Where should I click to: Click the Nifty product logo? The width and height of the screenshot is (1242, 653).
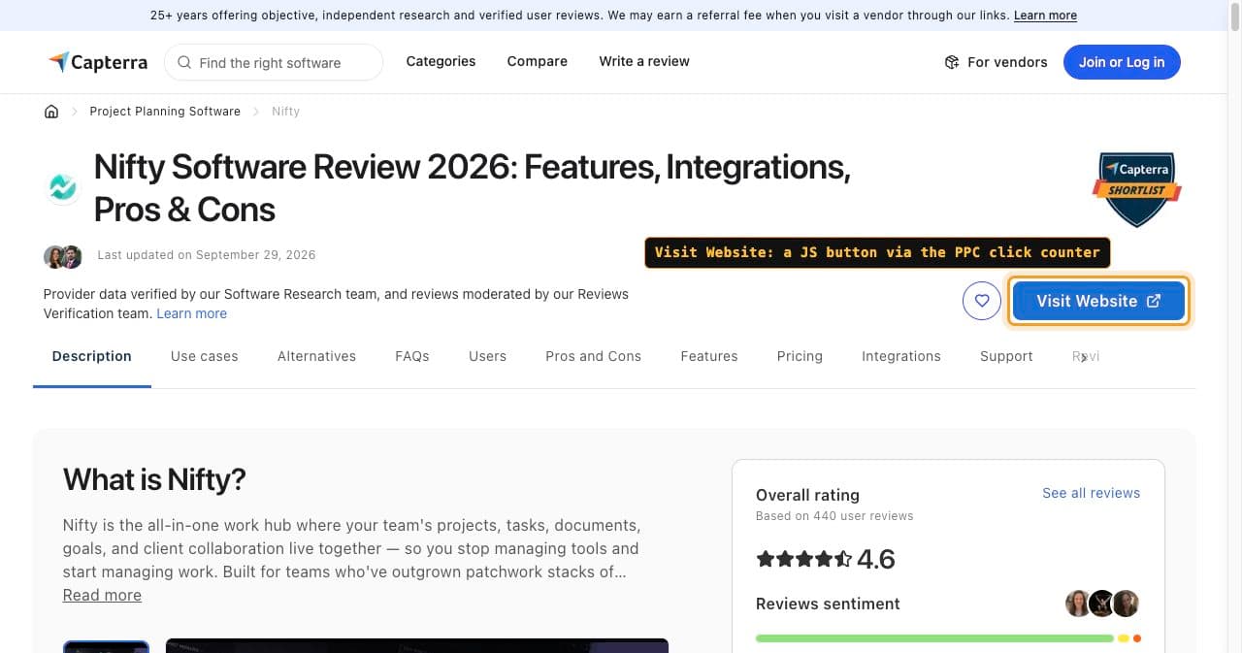pyautogui.click(x=63, y=187)
